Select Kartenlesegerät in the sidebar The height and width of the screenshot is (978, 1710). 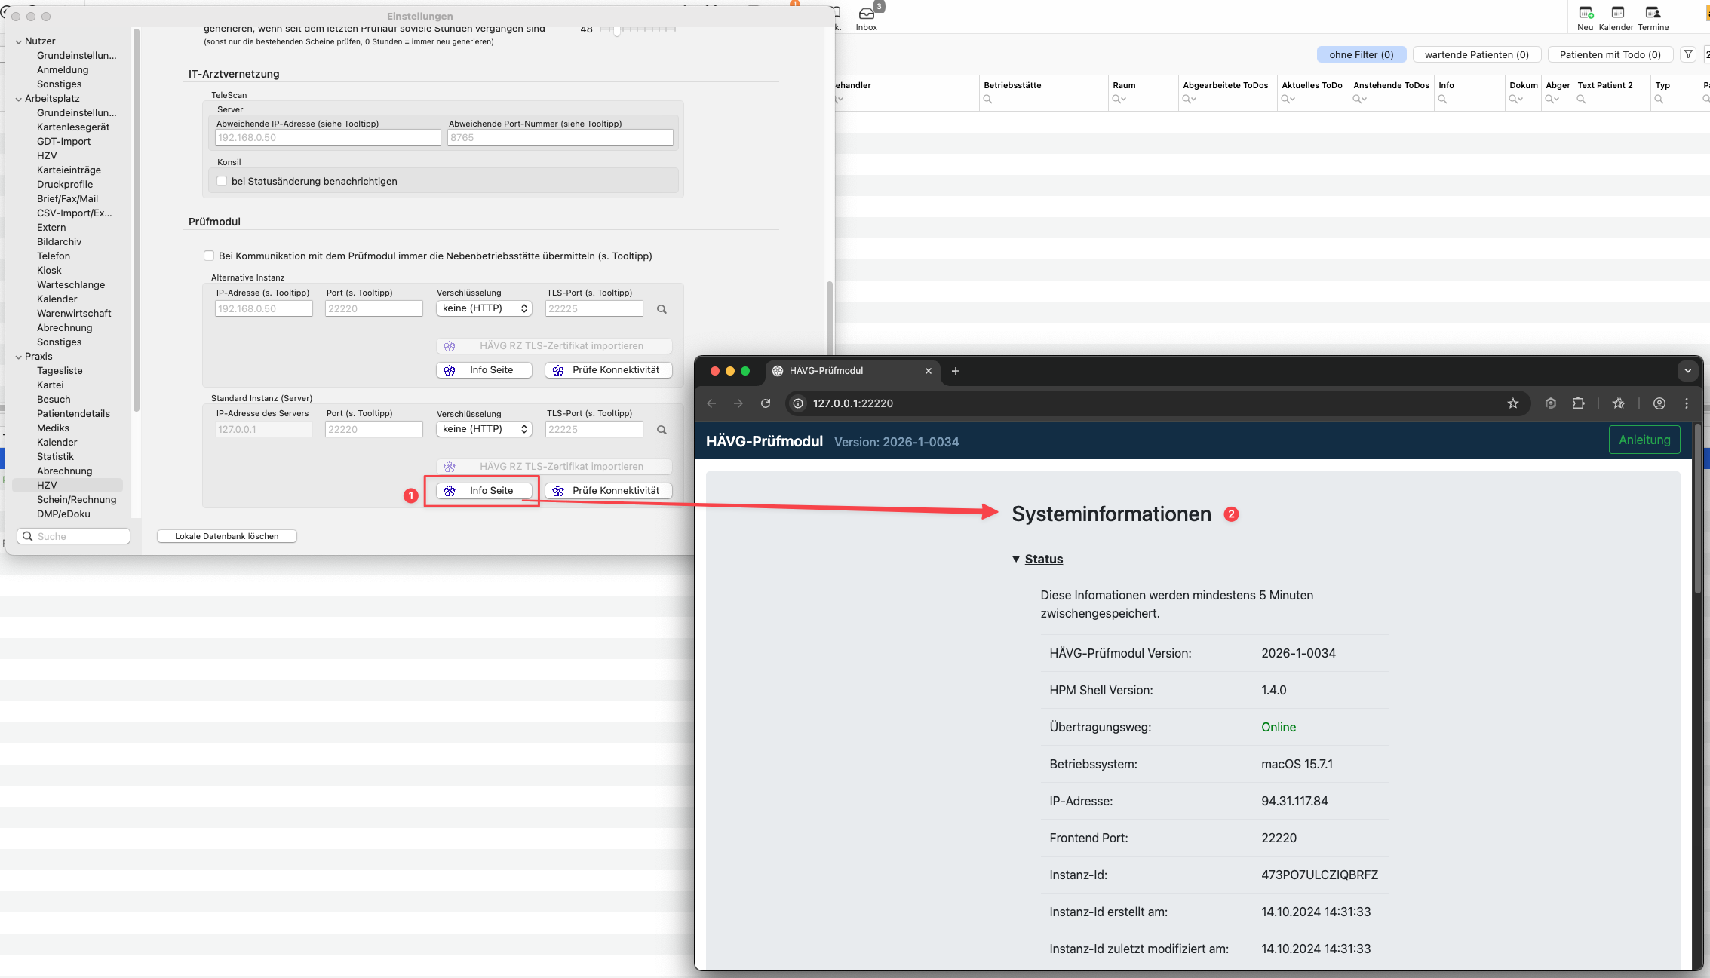point(73,127)
